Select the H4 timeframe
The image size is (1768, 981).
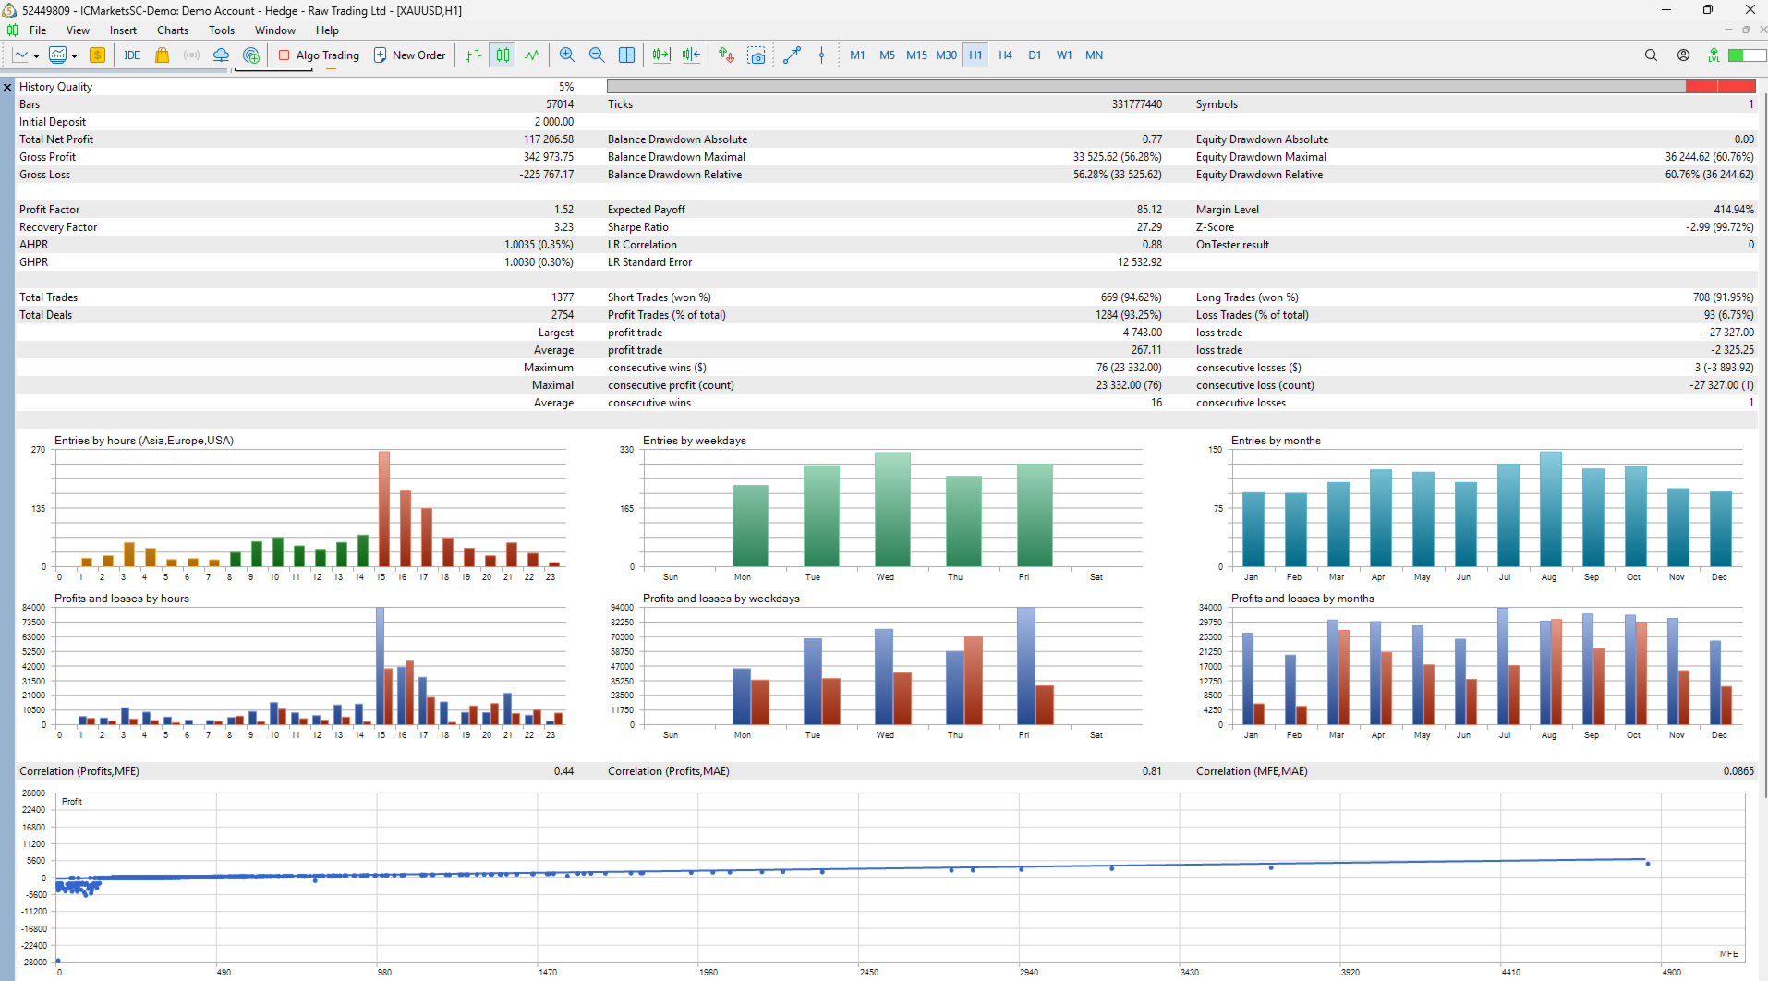click(1005, 55)
